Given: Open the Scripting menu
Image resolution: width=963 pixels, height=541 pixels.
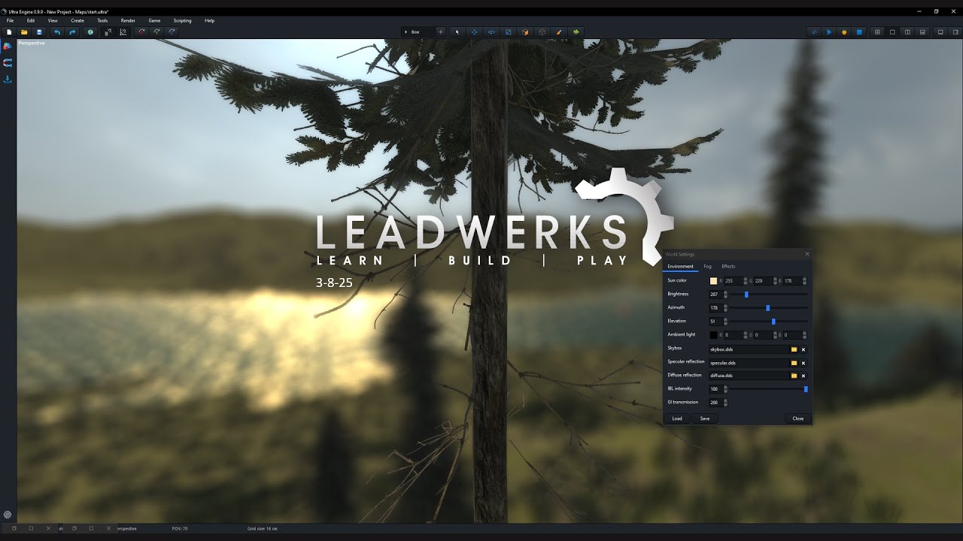Looking at the screenshot, I should (182, 20).
